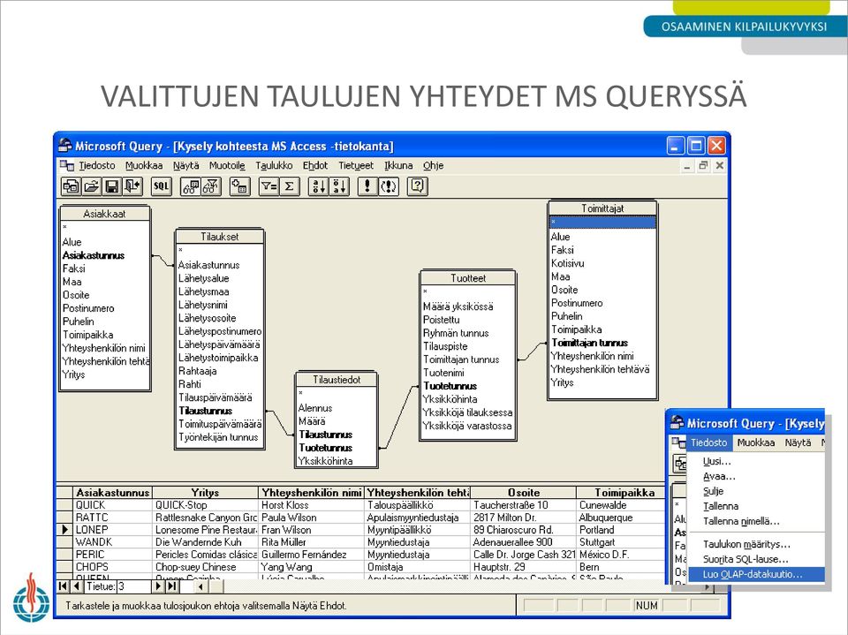This screenshot has width=848, height=635.
Task: Go to the next record
Action: pyautogui.click(x=158, y=586)
